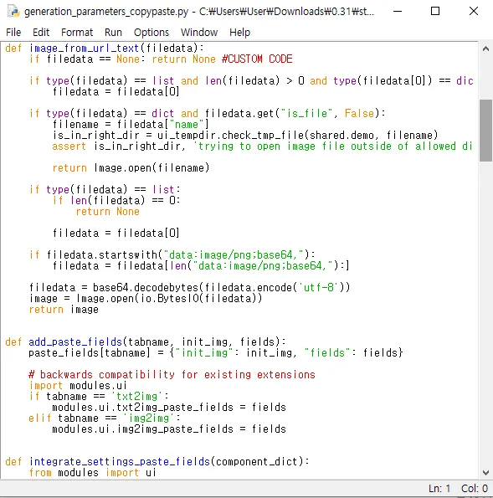Click the 'return Image.open(filename)' line
Screen dimensions: 493x498
(131, 167)
